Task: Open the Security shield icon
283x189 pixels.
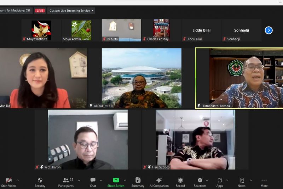Action: click(x=40, y=180)
